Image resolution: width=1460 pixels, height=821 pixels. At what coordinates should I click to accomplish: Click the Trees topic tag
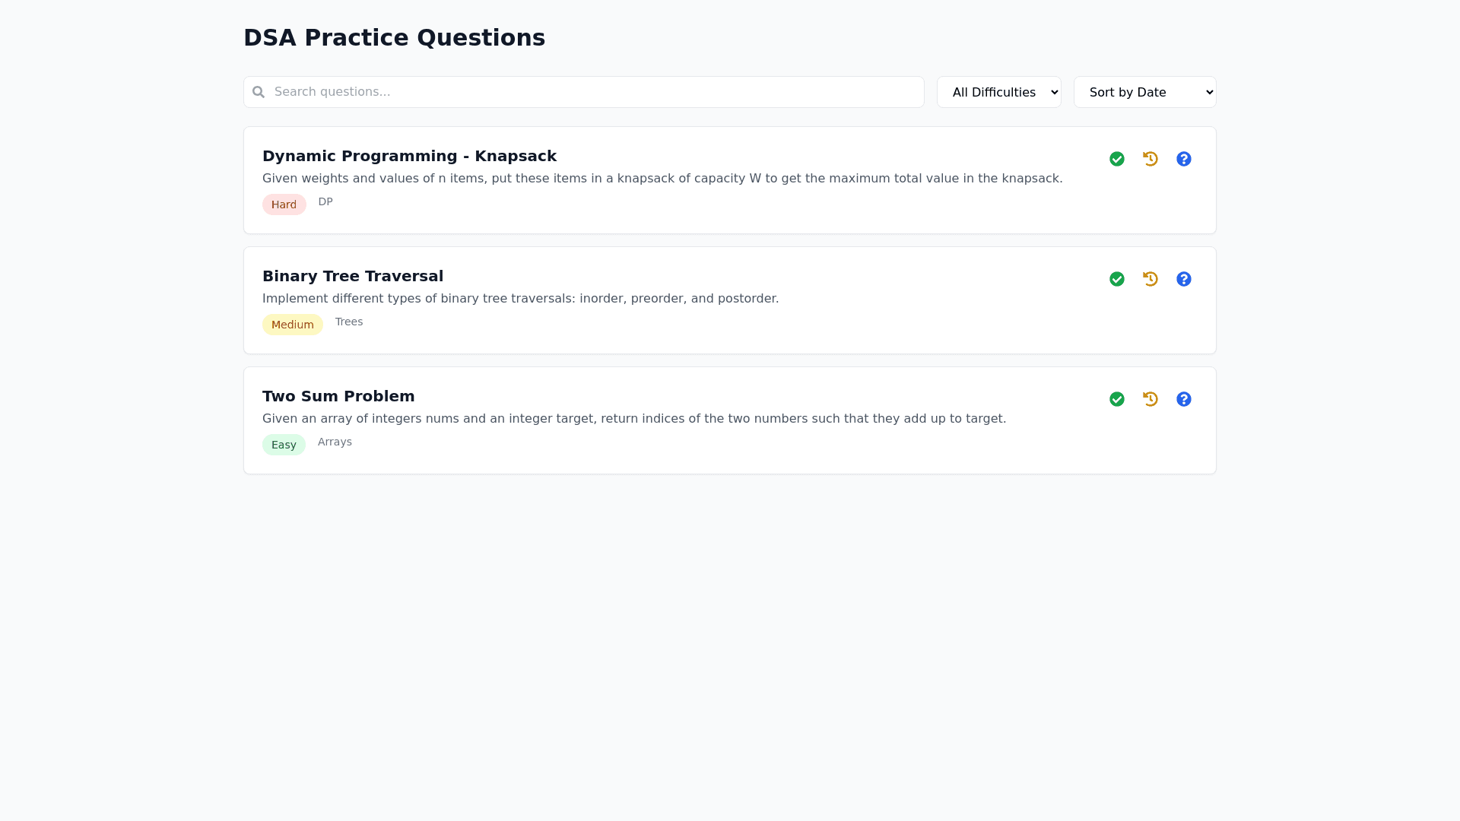pyautogui.click(x=349, y=322)
